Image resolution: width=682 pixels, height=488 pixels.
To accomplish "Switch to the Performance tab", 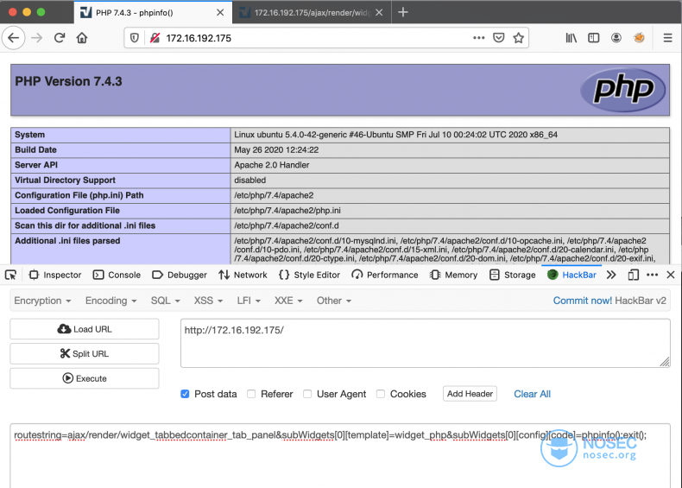I will (x=384, y=275).
